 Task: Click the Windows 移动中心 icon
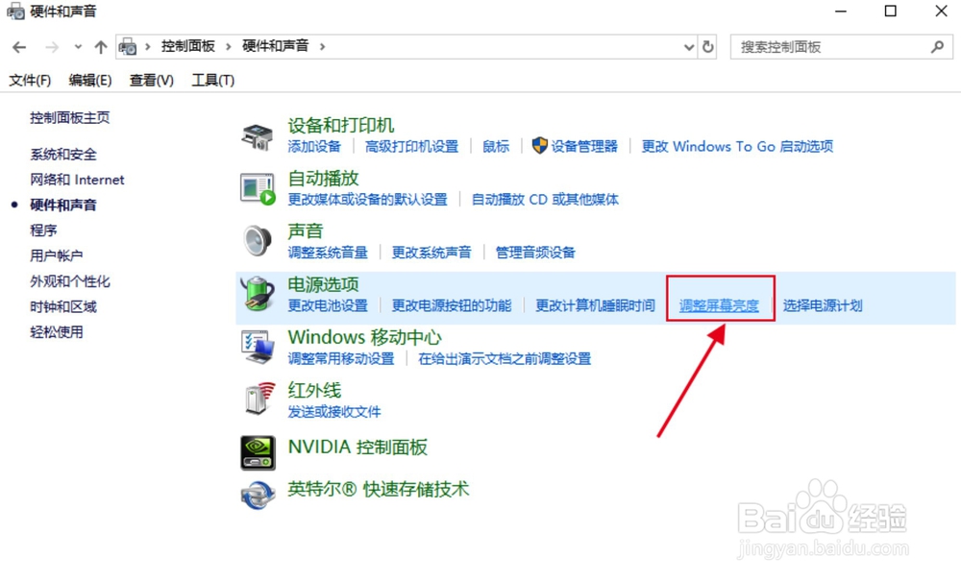click(x=256, y=346)
